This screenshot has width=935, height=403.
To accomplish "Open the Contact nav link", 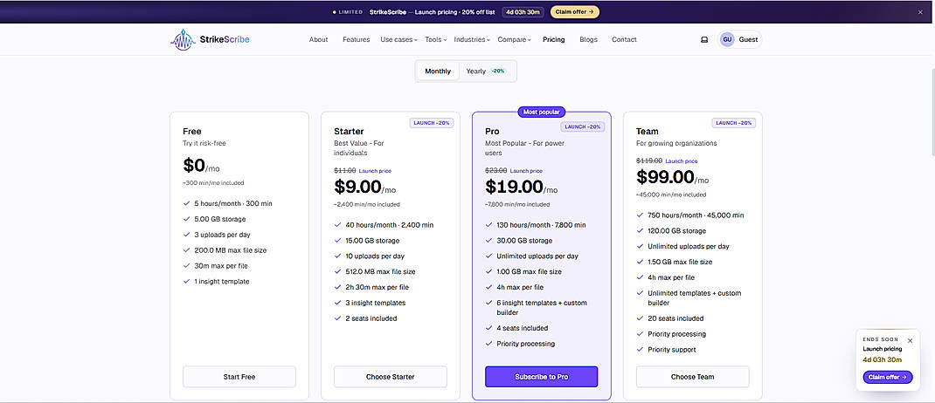I will [x=624, y=40].
